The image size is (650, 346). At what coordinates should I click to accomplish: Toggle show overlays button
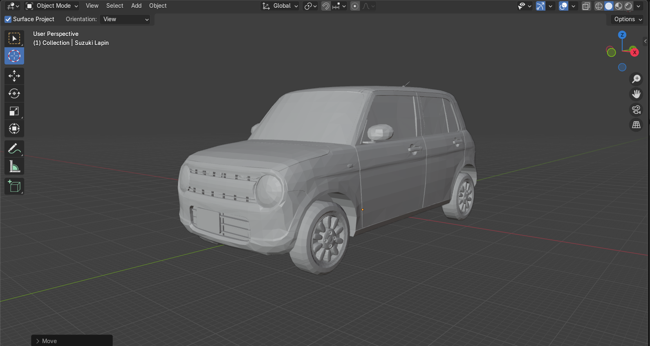pyautogui.click(x=563, y=6)
